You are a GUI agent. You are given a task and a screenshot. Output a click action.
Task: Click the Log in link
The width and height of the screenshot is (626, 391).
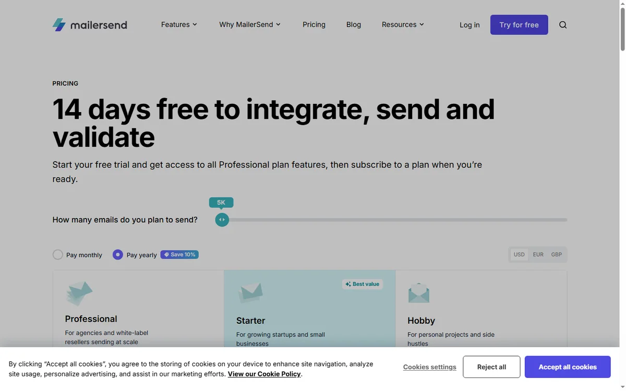pos(469,25)
